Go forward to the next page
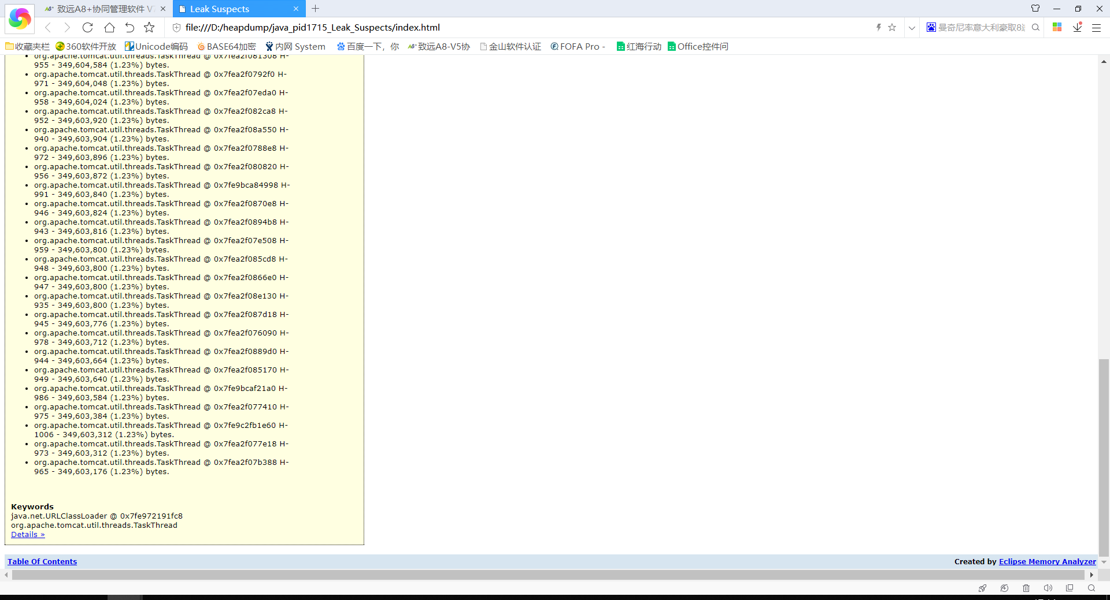This screenshot has width=1110, height=600. point(67,27)
